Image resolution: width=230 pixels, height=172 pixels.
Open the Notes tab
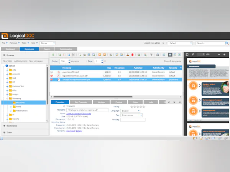coord(135,102)
